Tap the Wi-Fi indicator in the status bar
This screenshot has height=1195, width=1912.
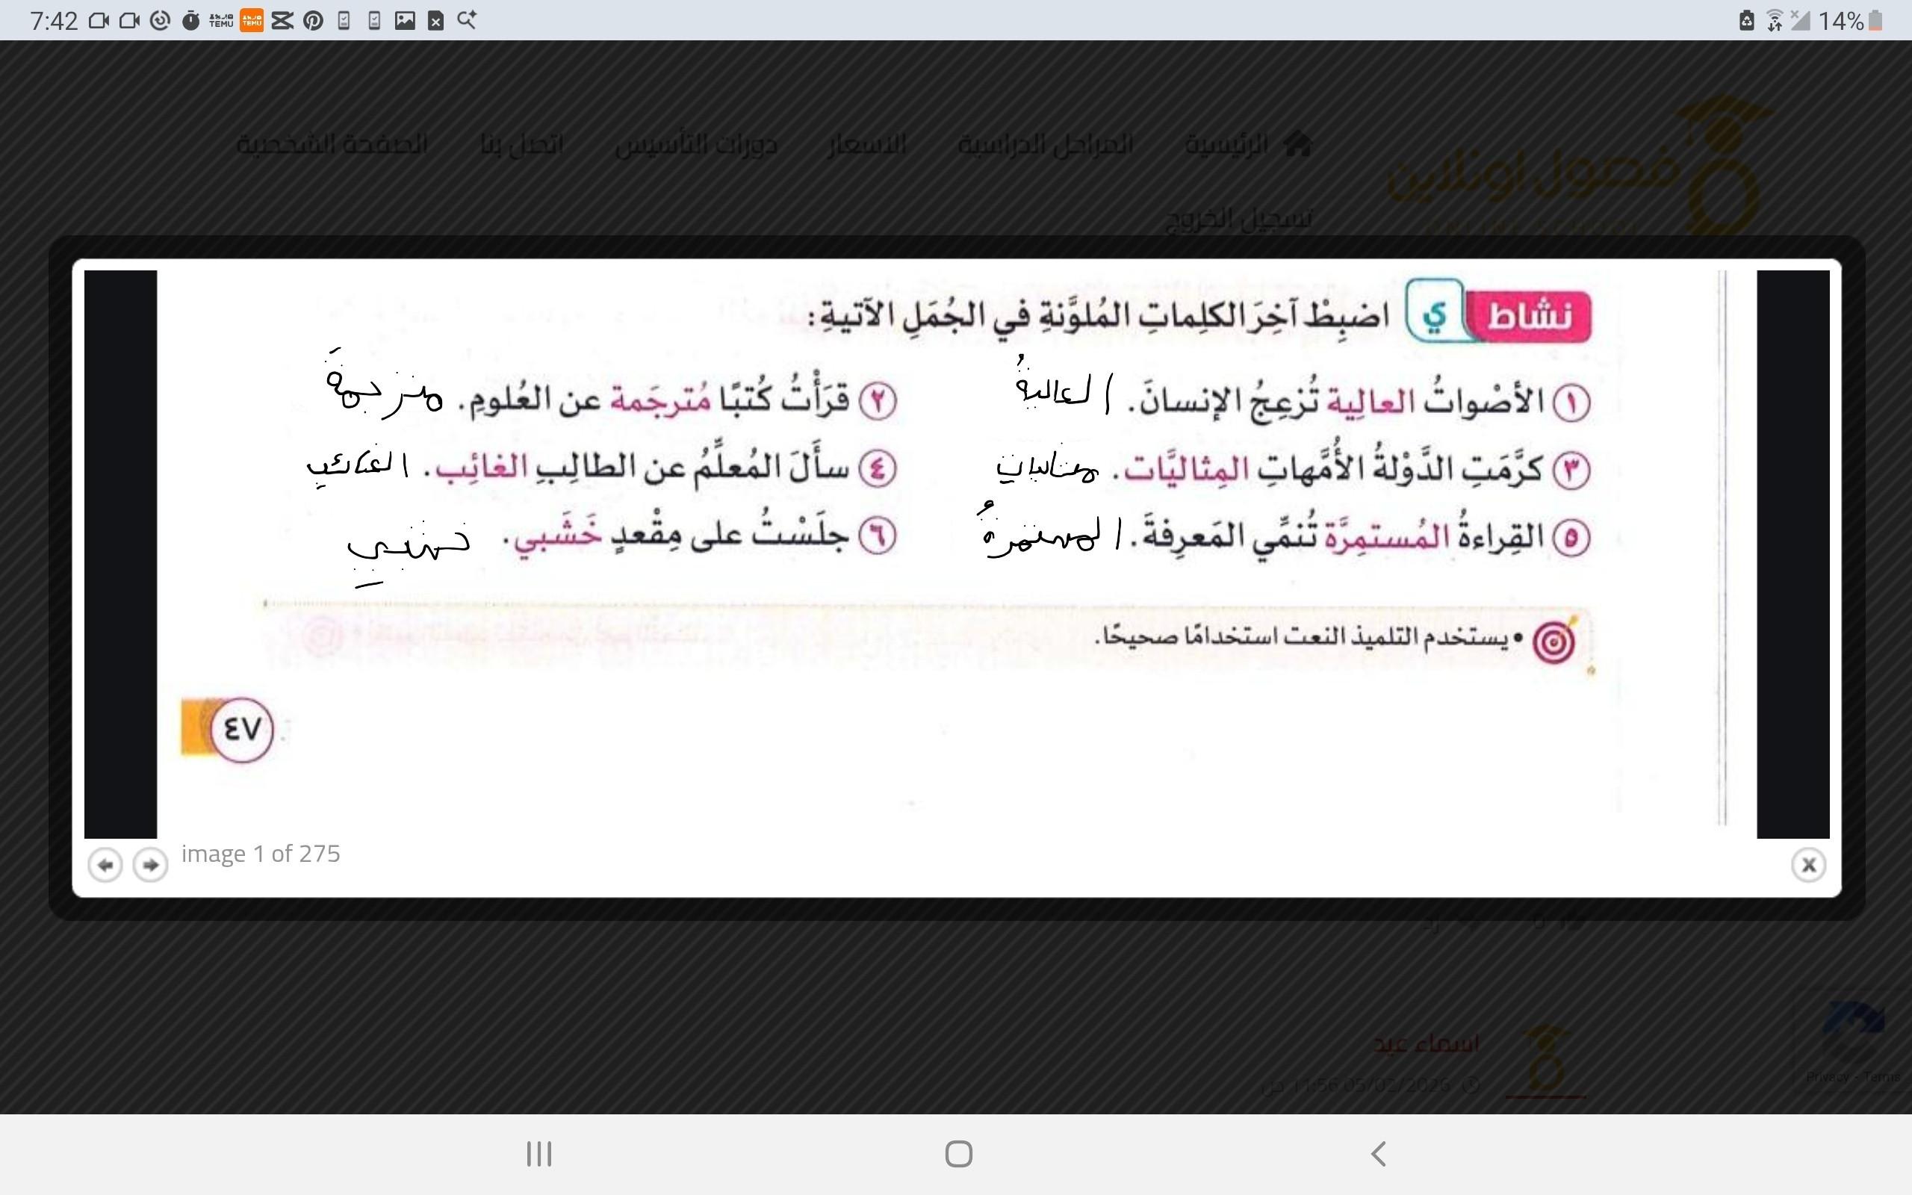(x=1775, y=21)
